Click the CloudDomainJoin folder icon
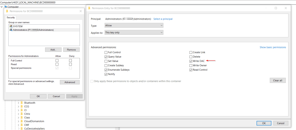296x130 pixels. point(22,121)
